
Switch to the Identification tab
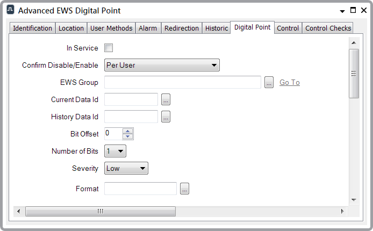pyautogui.click(x=32, y=28)
